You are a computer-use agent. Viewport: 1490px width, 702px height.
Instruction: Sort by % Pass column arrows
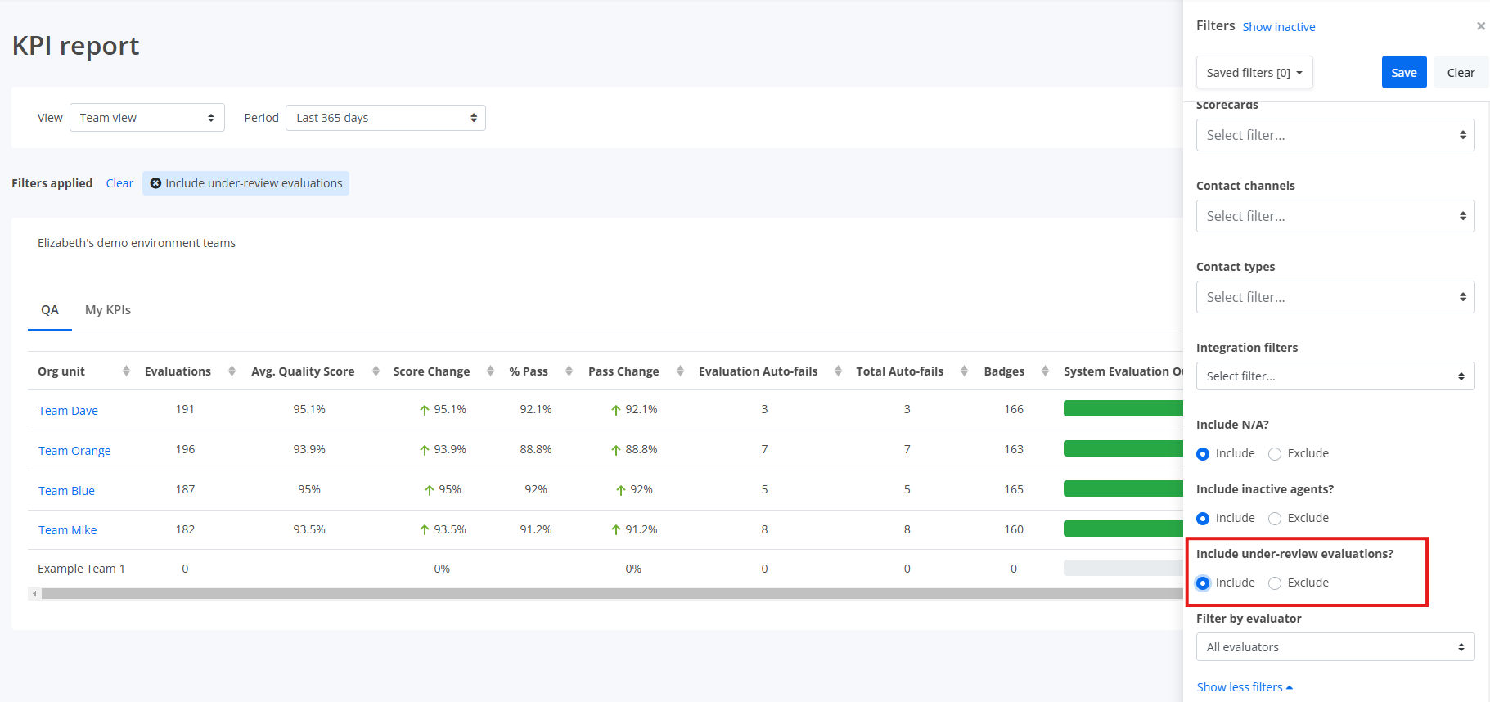(569, 371)
